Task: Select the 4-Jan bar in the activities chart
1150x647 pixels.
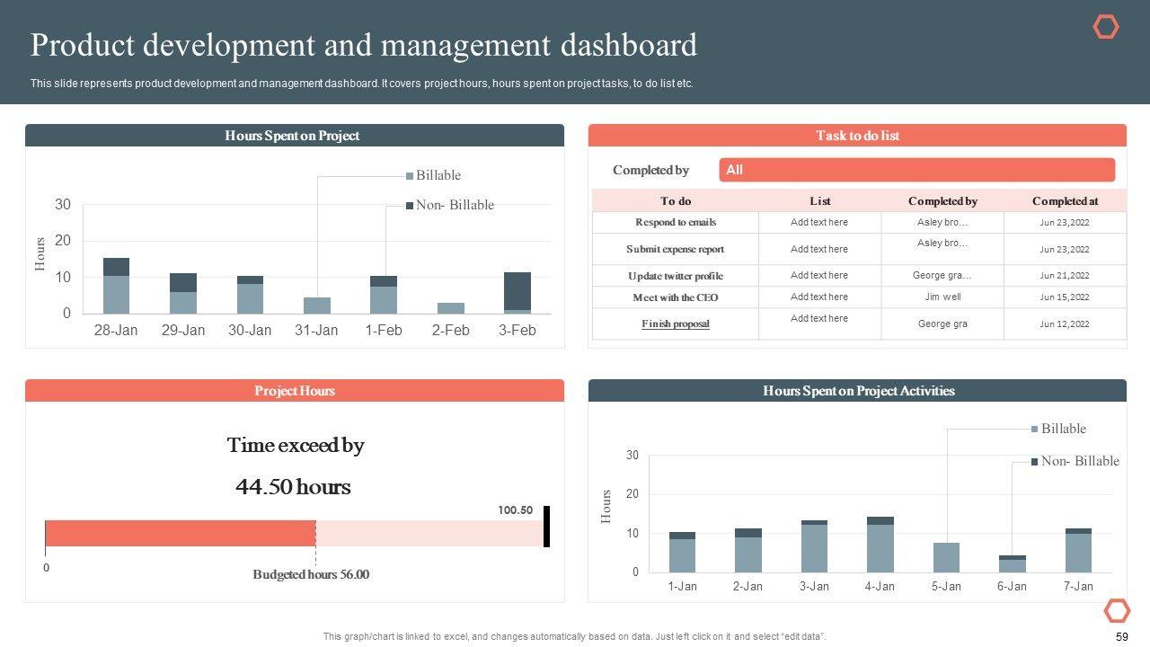Action: (880, 545)
